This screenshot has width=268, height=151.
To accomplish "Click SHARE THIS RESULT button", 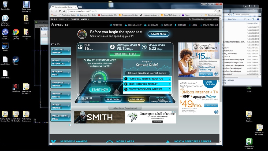I will 125,54.
